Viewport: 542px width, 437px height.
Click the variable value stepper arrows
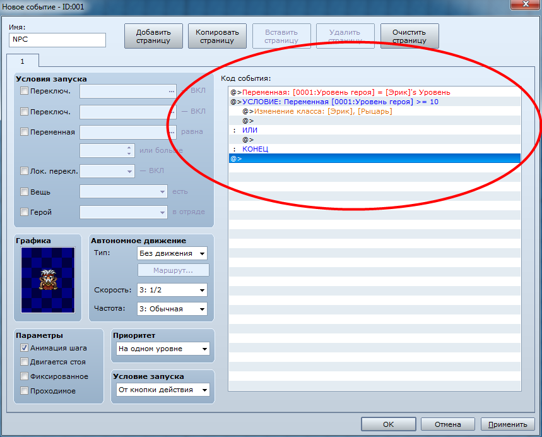[x=129, y=150]
